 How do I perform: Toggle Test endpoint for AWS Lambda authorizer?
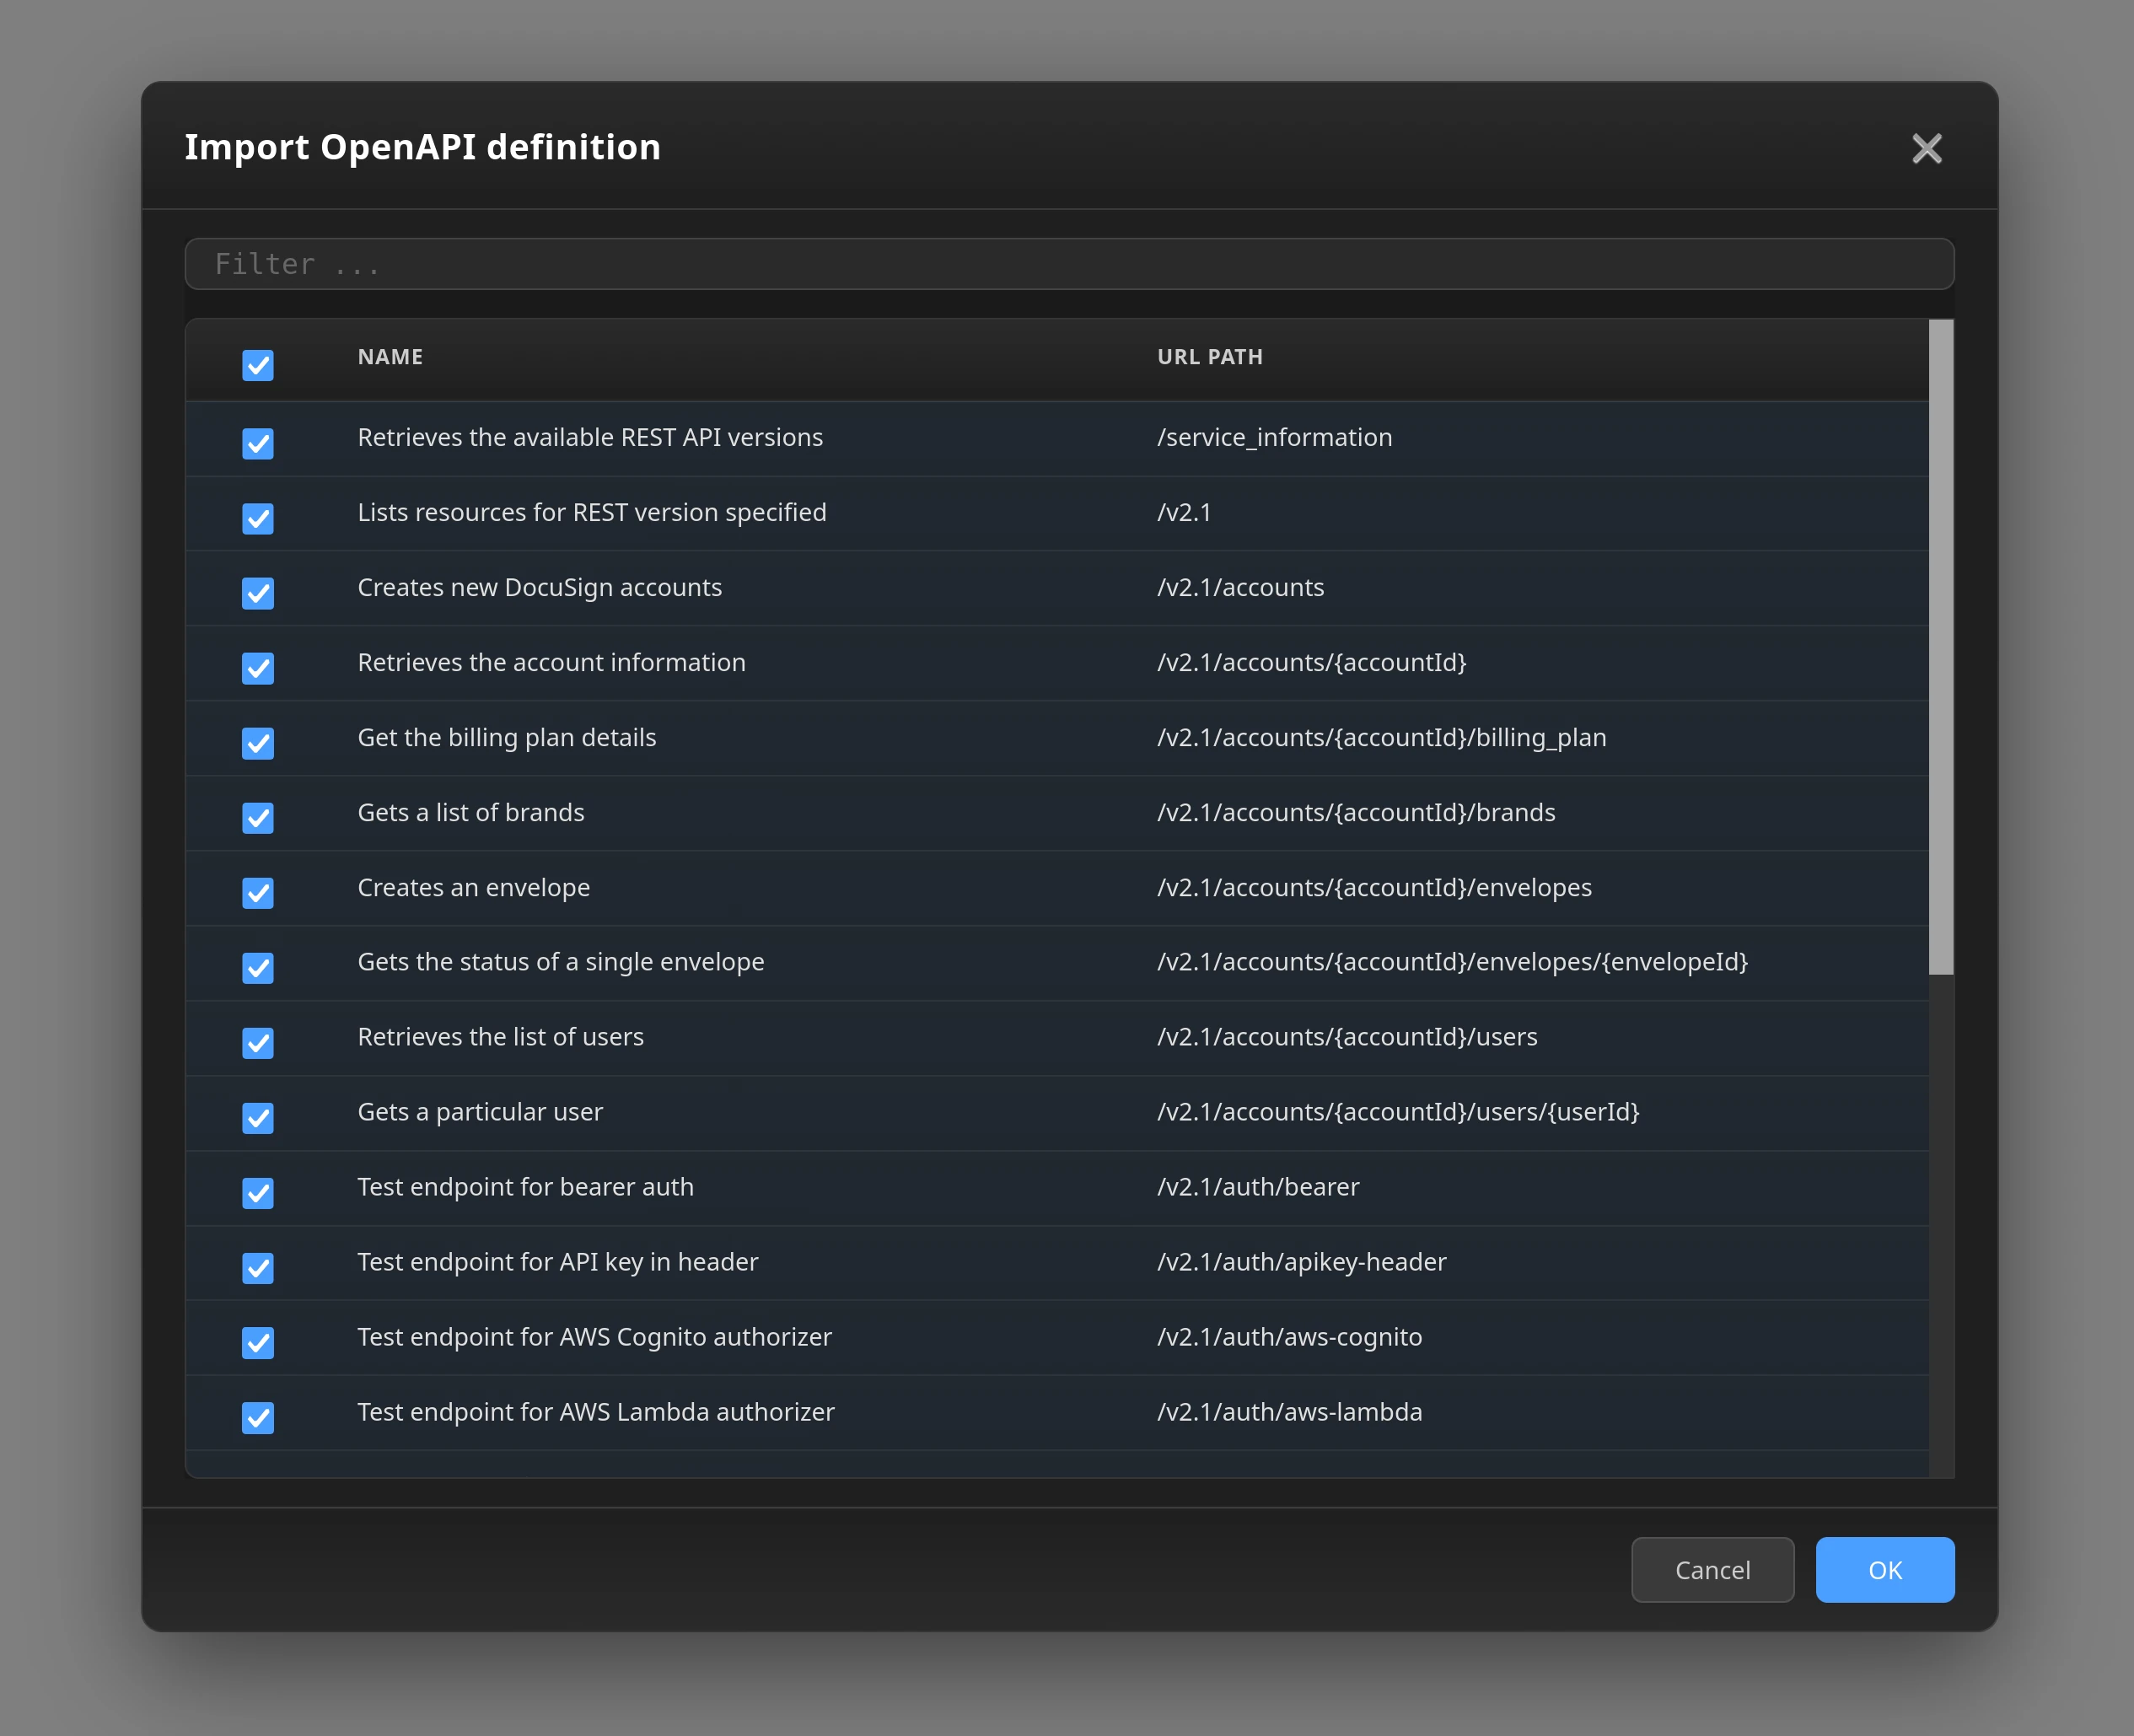pyautogui.click(x=258, y=1418)
